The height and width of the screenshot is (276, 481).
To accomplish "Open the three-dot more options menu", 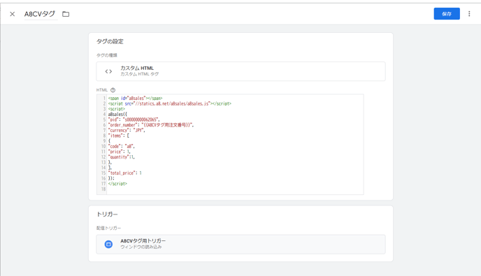I will [469, 14].
